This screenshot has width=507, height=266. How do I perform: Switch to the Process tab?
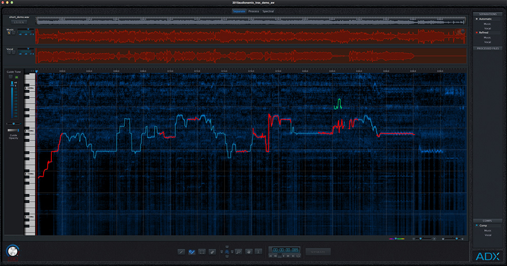pos(253,11)
